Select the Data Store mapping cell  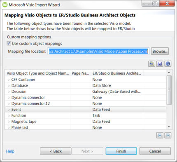click(x=117, y=85)
